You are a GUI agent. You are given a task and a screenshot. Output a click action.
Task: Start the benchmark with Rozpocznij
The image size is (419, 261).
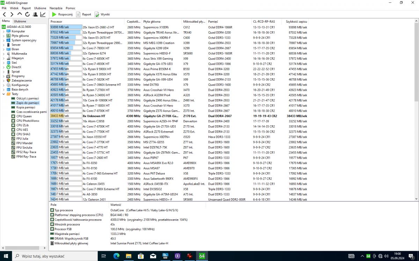(62, 14)
